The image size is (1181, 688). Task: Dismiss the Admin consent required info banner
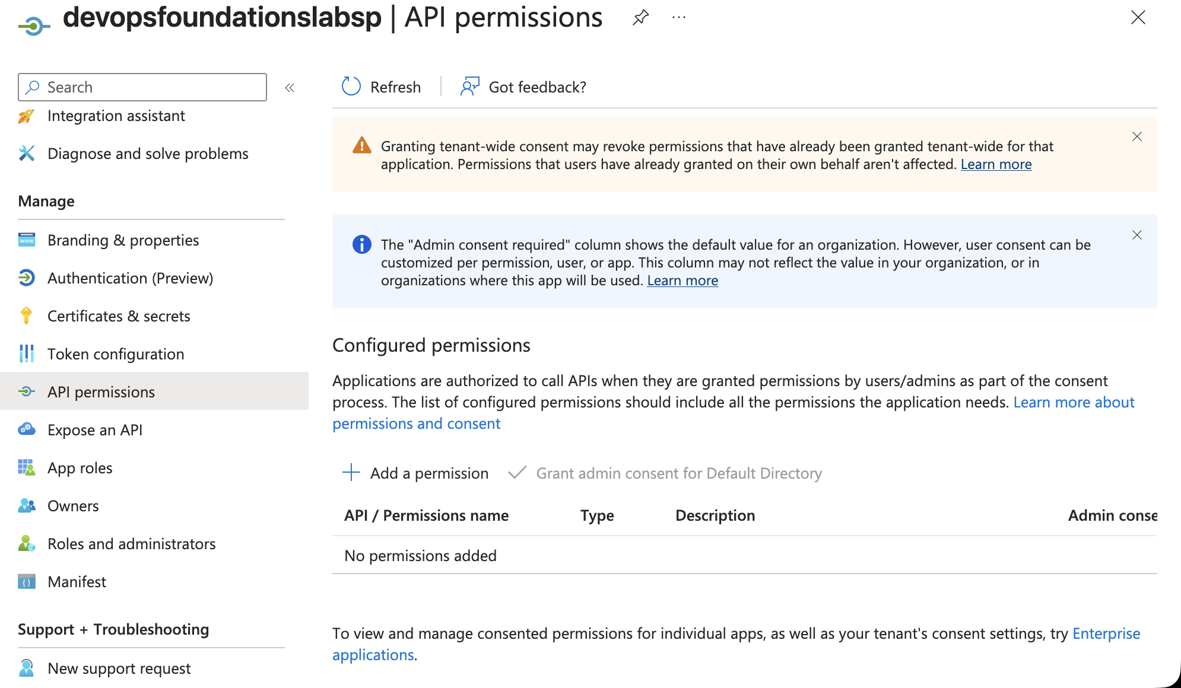(x=1137, y=235)
